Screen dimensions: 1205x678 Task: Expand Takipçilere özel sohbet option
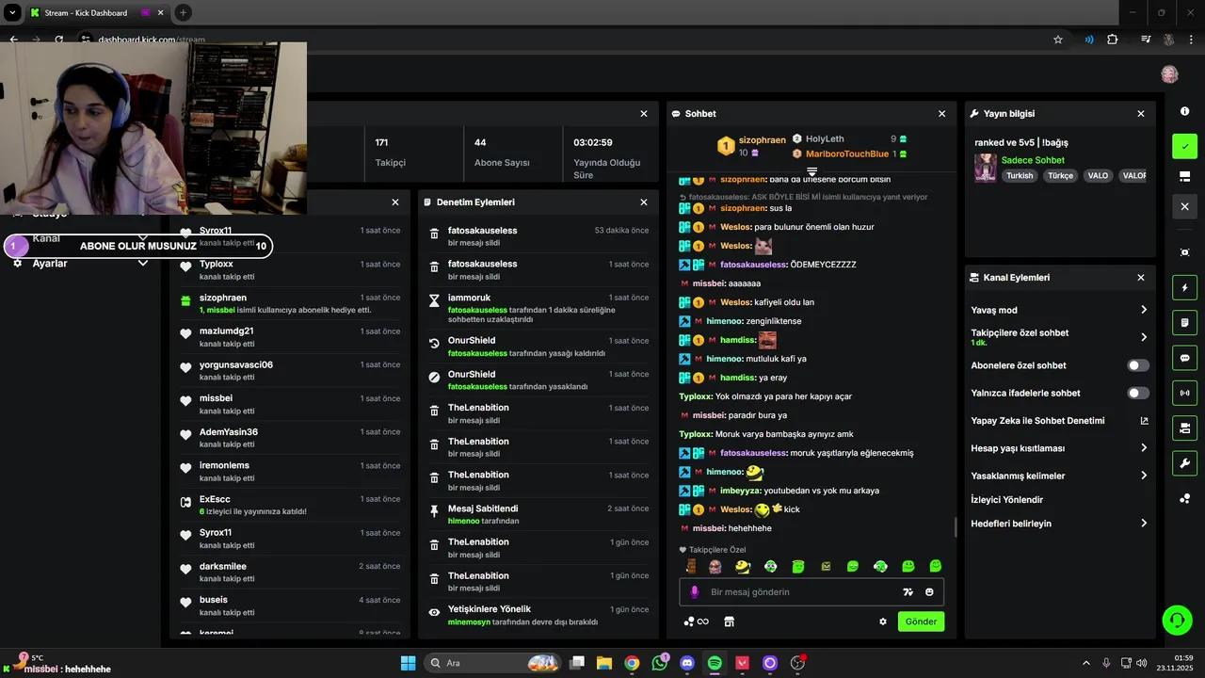pyautogui.click(x=1144, y=337)
